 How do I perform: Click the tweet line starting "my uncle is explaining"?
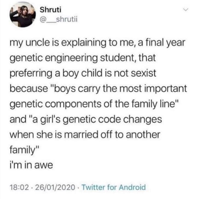coord(97,43)
